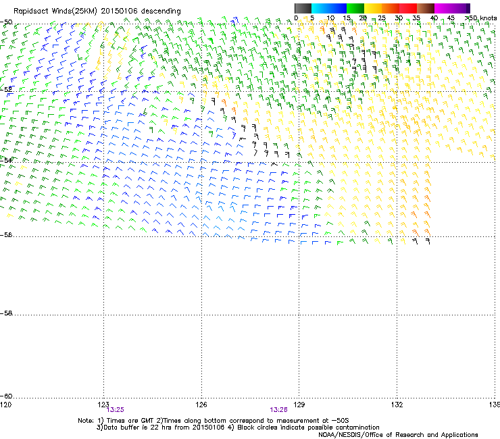The image size is (500, 439).
Task: Click the purple '13:26' swath time label
Action: pos(278,410)
